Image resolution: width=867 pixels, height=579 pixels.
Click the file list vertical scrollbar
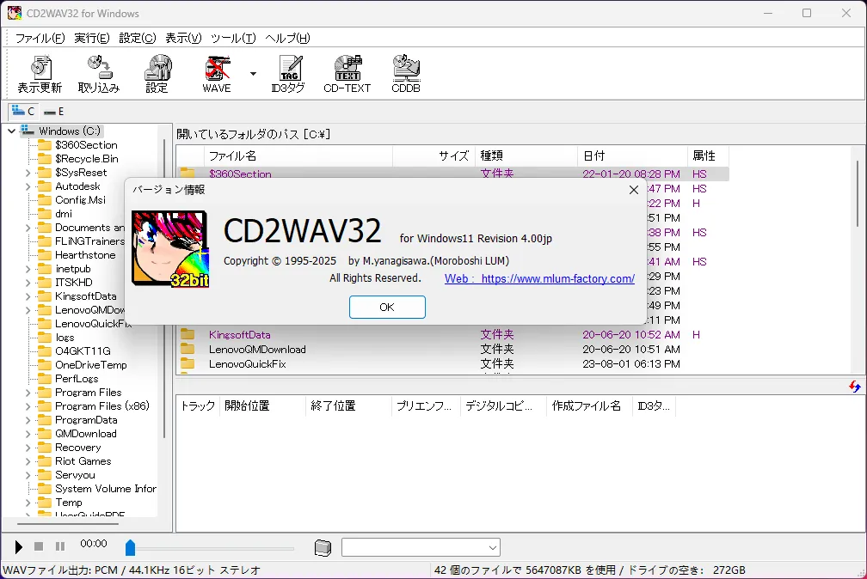tap(857, 193)
